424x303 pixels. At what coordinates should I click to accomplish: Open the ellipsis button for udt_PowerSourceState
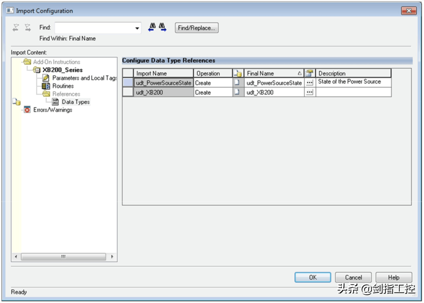pos(309,83)
